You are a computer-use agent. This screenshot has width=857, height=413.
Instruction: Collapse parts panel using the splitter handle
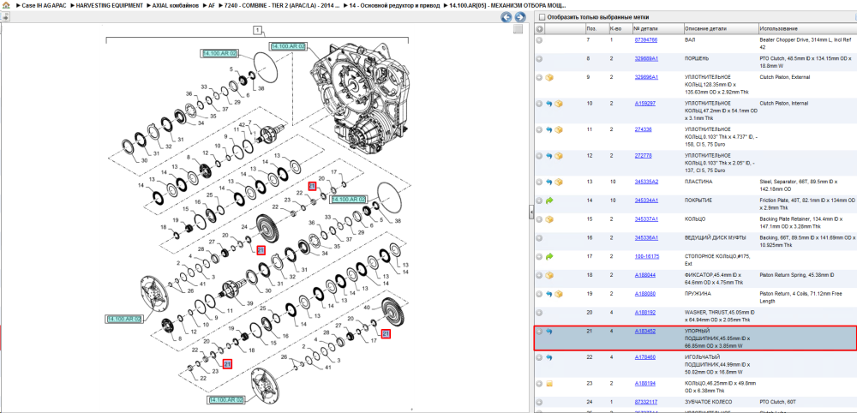(530, 213)
